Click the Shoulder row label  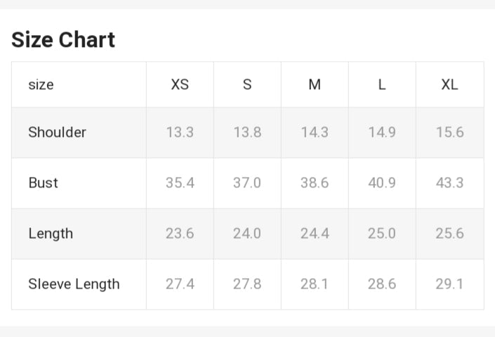57,132
